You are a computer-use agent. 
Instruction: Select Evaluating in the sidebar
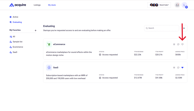16,22
